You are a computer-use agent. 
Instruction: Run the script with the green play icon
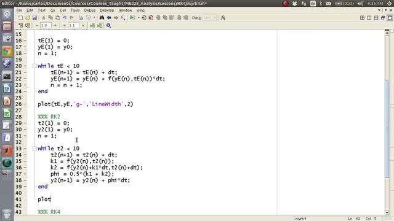pyautogui.click(x=132, y=18)
